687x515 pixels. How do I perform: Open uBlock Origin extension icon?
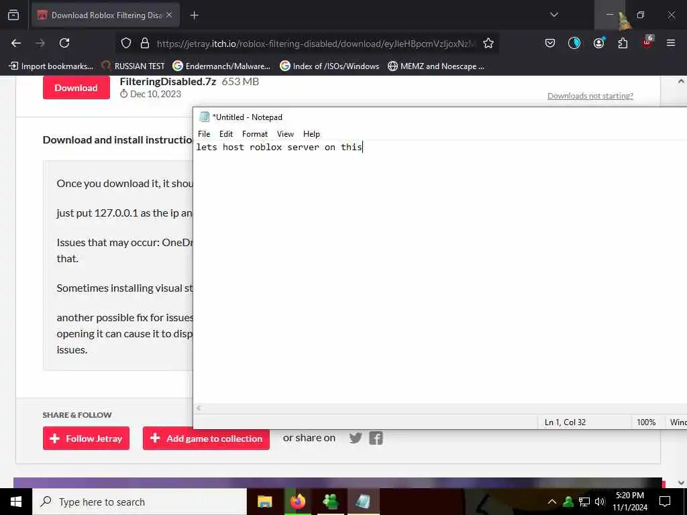647,42
